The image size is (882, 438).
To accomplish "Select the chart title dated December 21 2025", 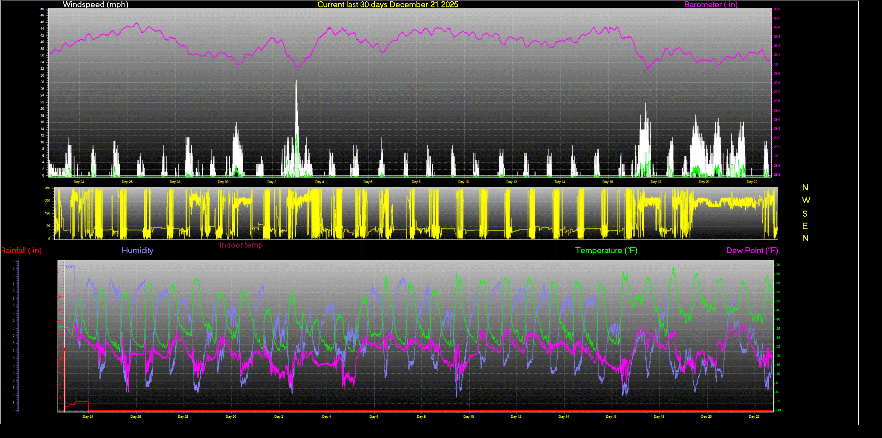I will point(388,4).
